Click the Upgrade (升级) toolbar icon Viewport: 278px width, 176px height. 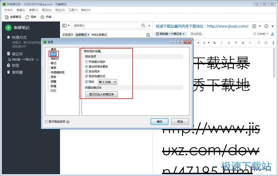(x=42, y=17)
